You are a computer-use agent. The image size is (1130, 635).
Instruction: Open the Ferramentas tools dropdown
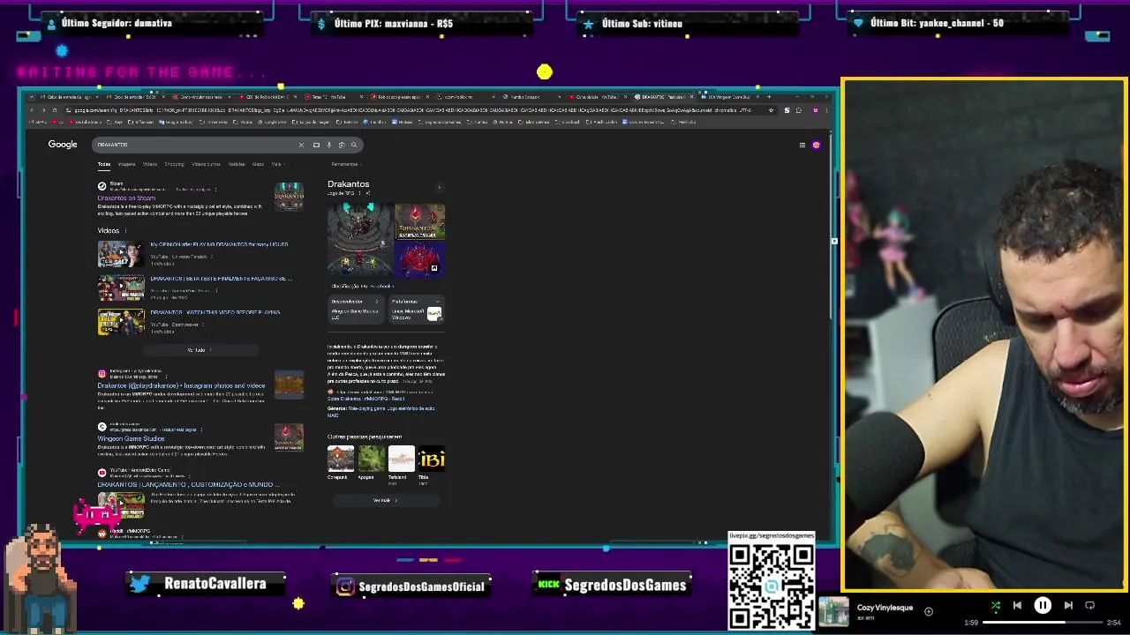[345, 164]
